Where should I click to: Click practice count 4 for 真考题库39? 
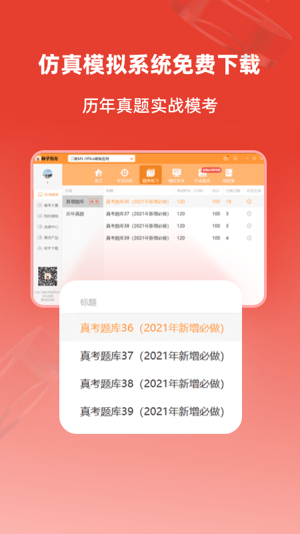[x=227, y=238]
